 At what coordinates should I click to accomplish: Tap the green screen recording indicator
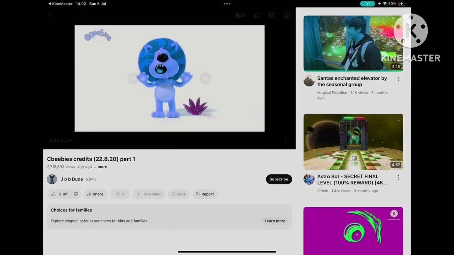pos(367,4)
